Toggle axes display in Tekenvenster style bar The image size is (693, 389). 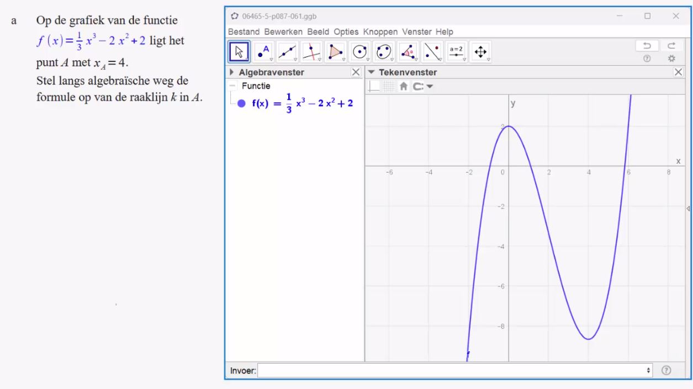coord(374,87)
